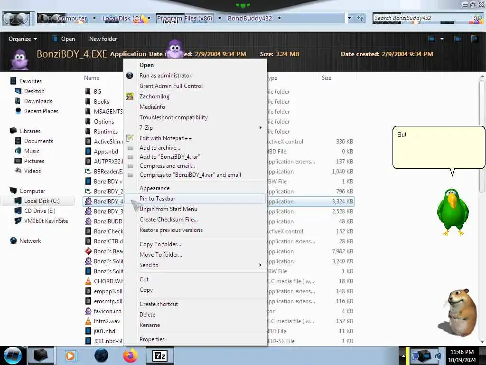
Task: Click the Size column header
Action: click(x=327, y=78)
